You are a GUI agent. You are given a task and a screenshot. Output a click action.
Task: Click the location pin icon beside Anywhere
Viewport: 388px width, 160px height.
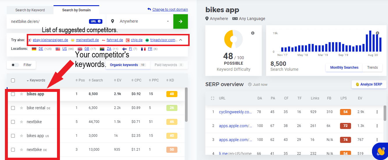click(x=113, y=21)
